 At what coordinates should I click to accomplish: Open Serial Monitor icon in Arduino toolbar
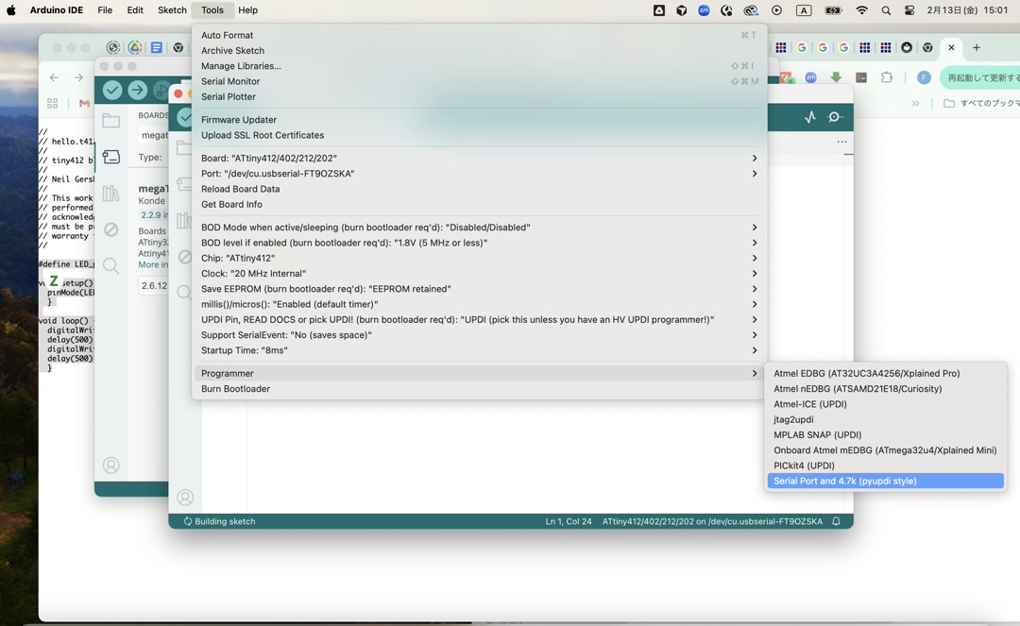835,117
